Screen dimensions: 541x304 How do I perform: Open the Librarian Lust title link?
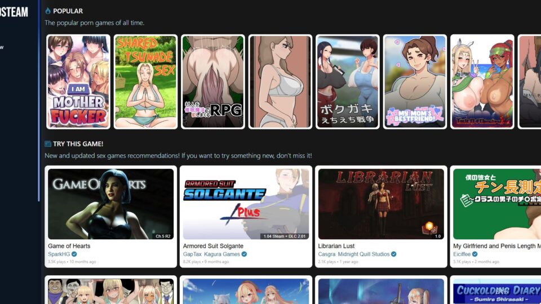[336, 246]
